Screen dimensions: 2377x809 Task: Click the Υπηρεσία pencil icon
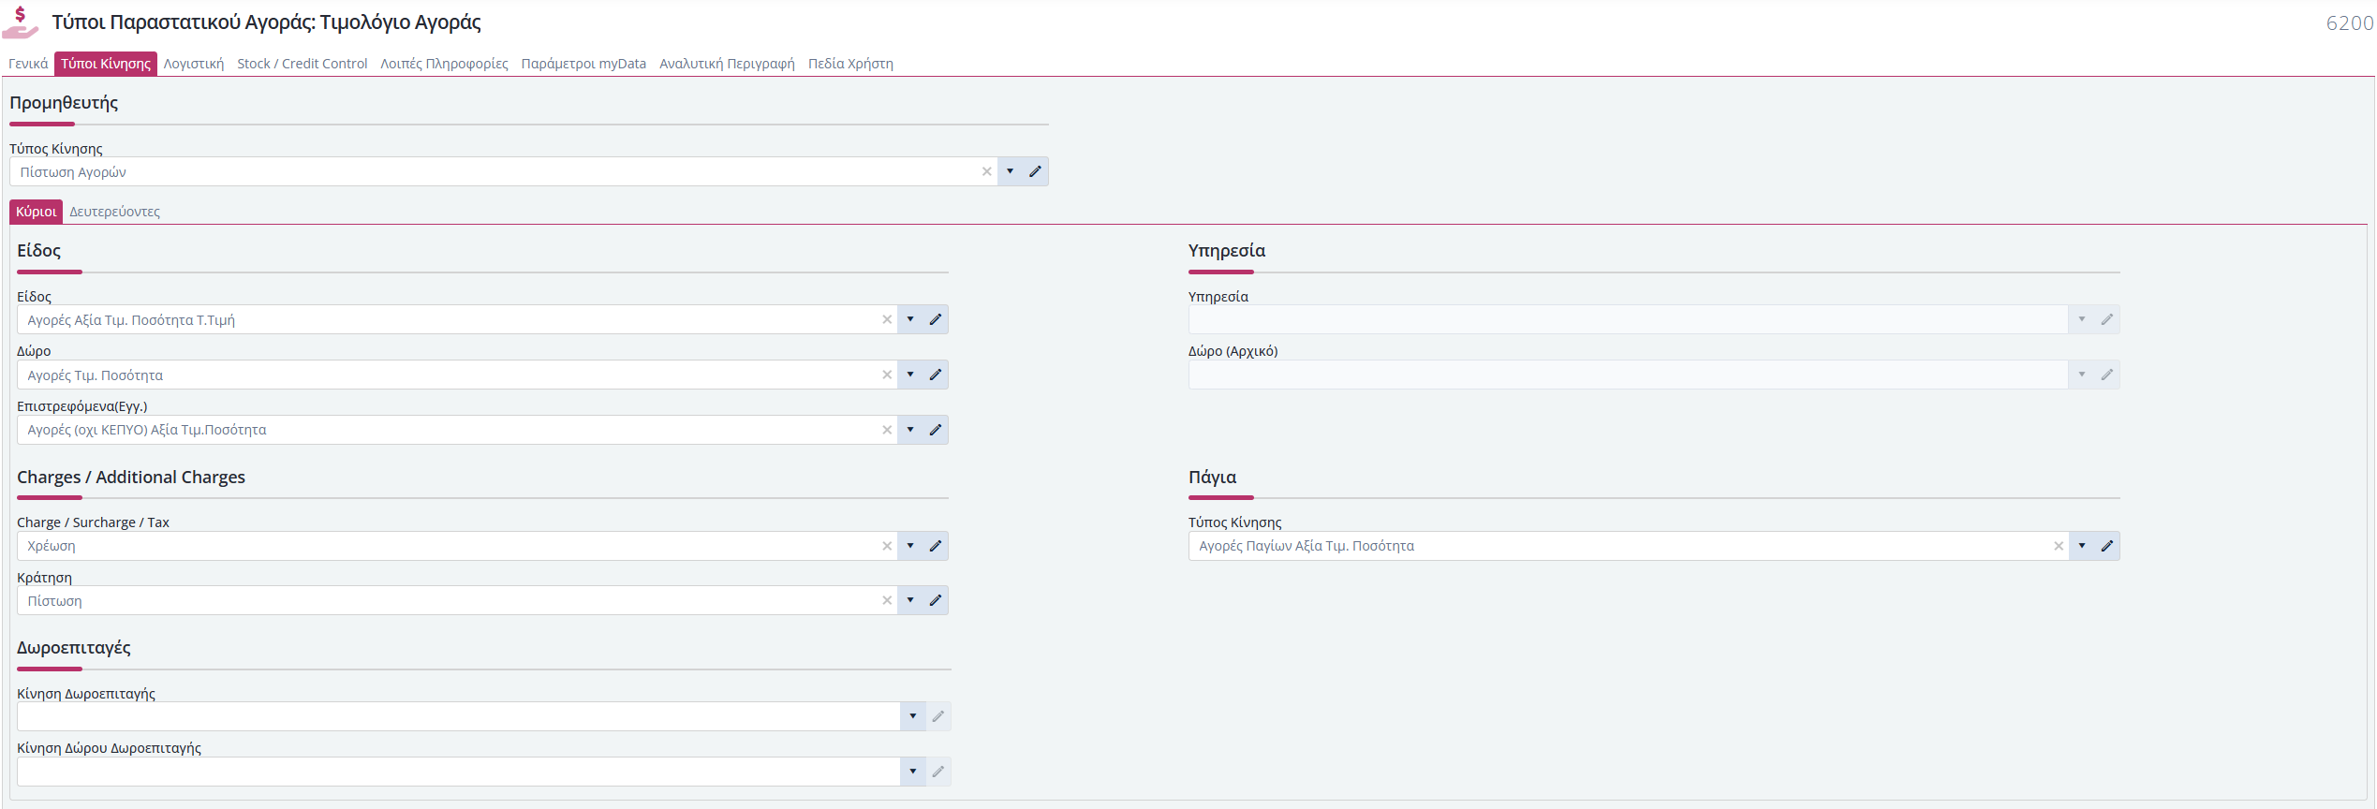pyautogui.click(x=2106, y=319)
